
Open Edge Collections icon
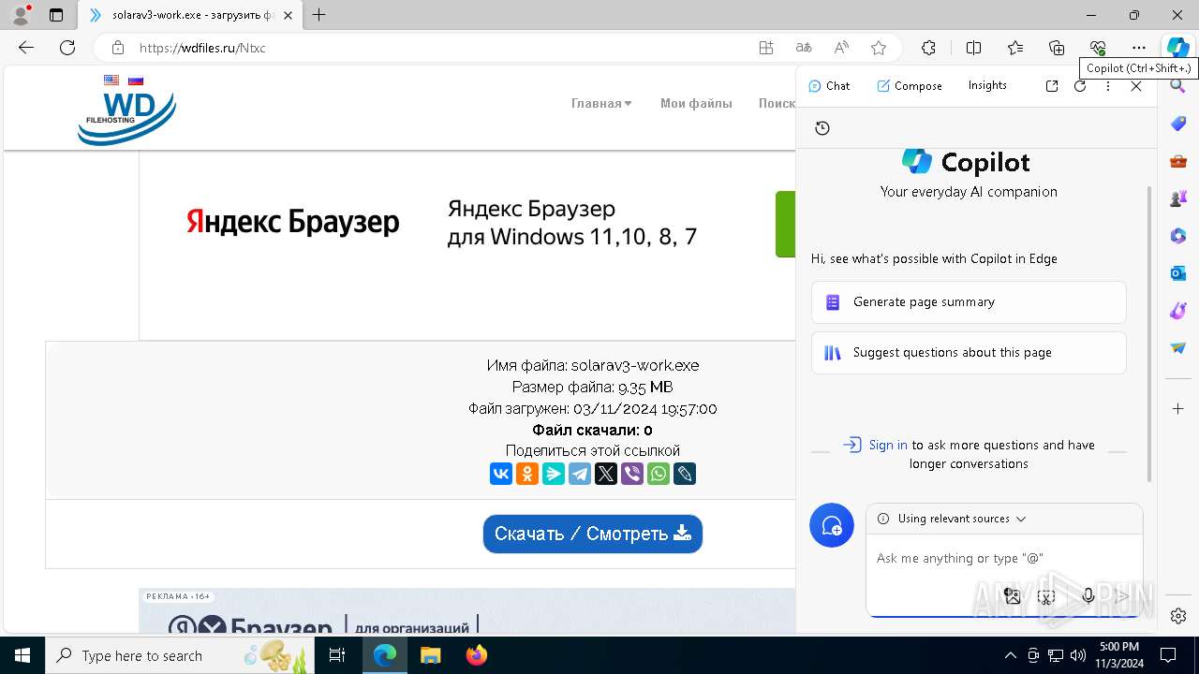click(1057, 48)
